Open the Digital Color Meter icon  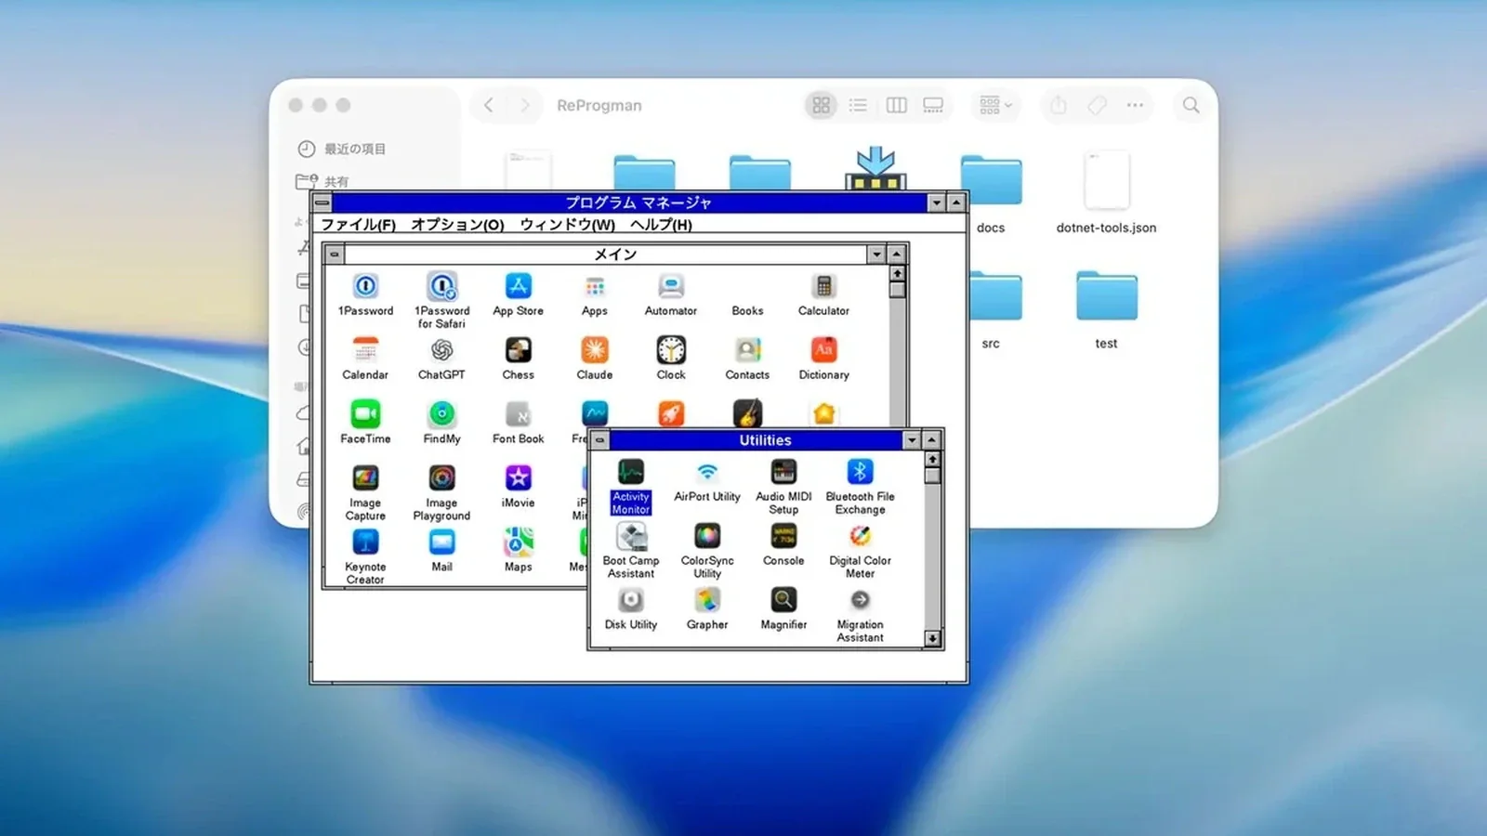(x=860, y=536)
